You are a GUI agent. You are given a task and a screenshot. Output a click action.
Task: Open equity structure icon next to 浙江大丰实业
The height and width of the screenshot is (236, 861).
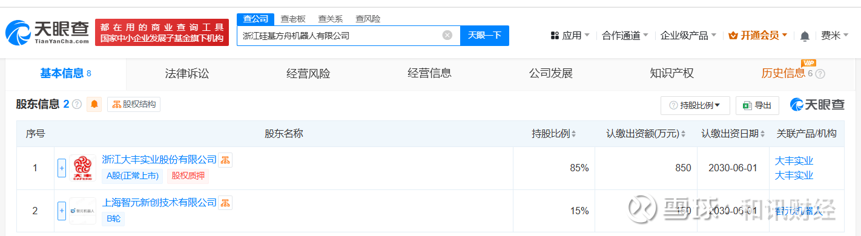225,160
